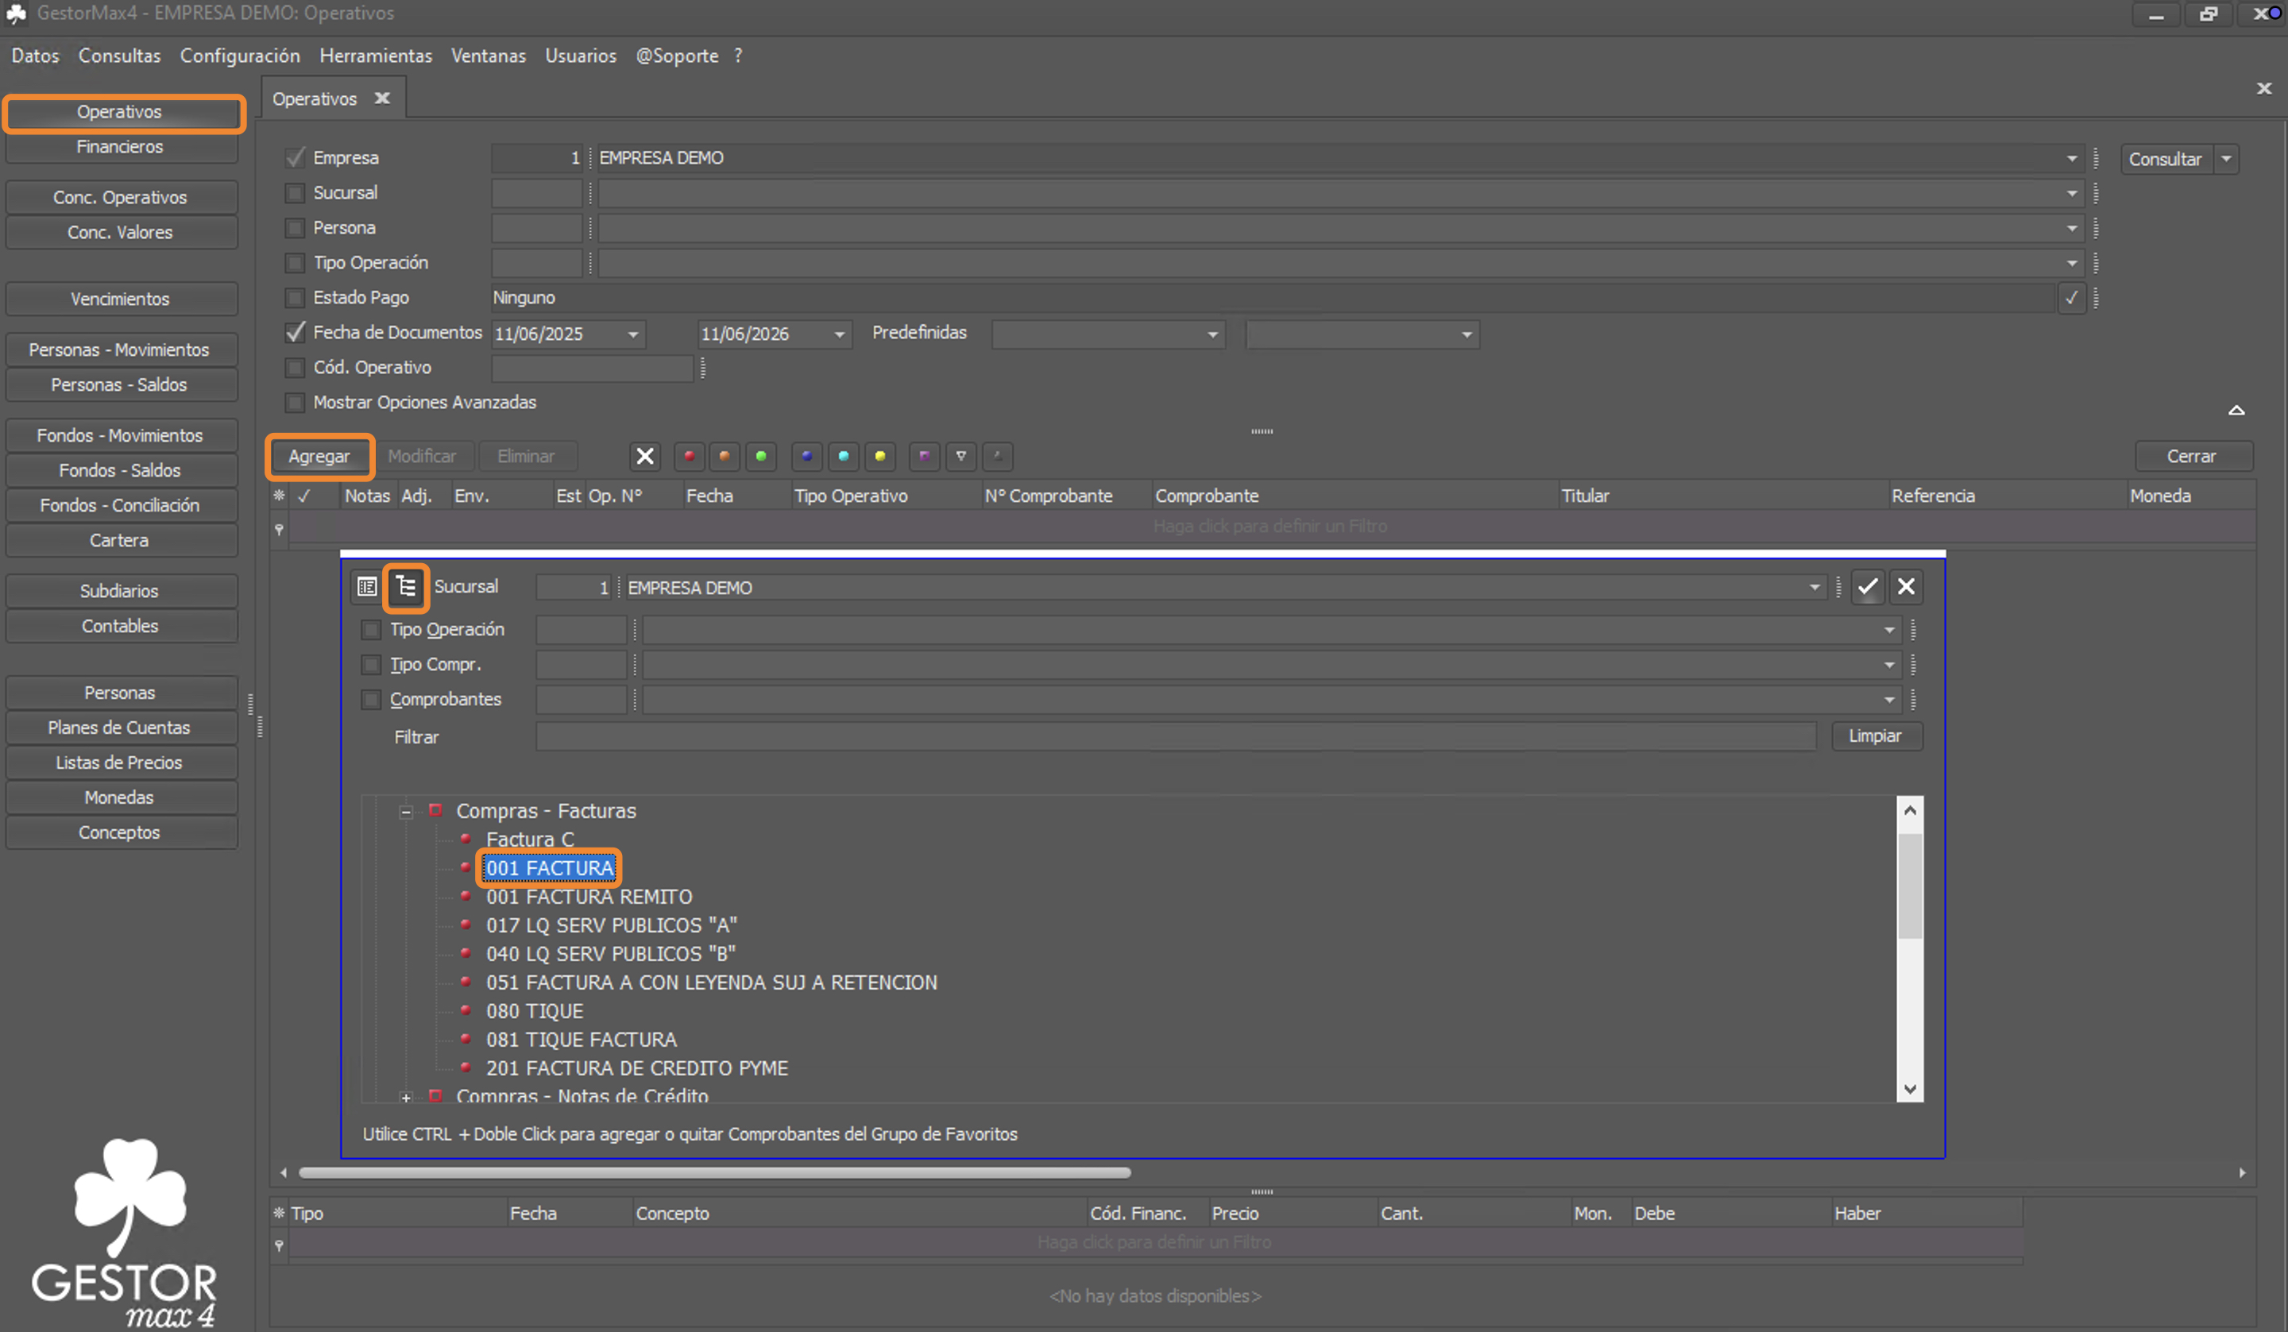Open the Herramientas menu
Screen dimensions: 2288x1332
pyautogui.click(x=376, y=56)
